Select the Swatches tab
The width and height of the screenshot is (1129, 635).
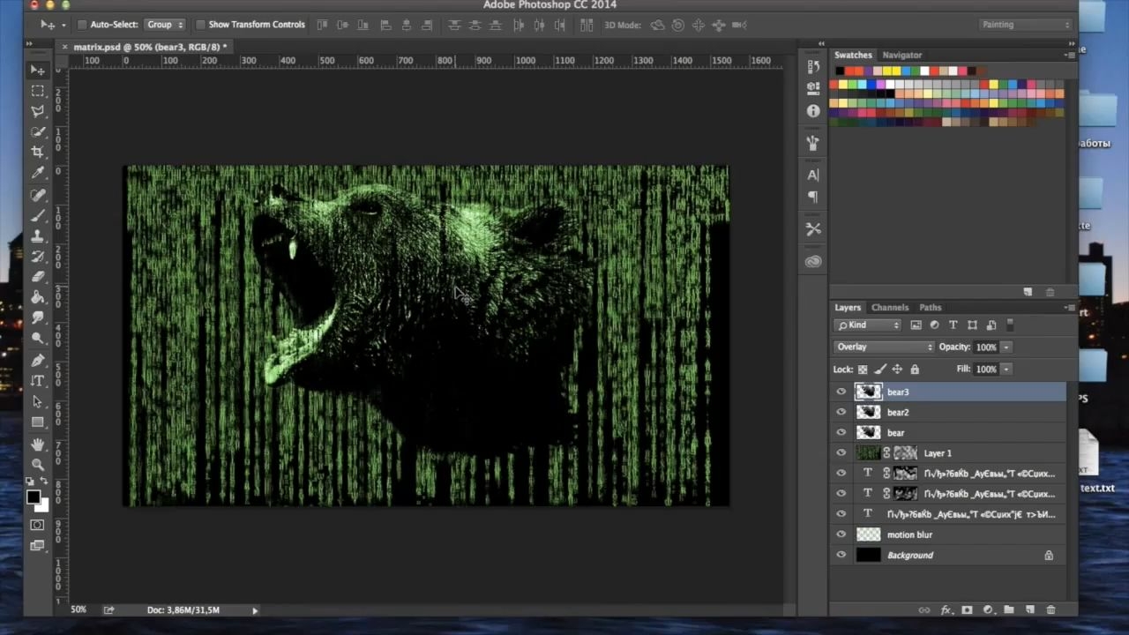click(x=853, y=55)
